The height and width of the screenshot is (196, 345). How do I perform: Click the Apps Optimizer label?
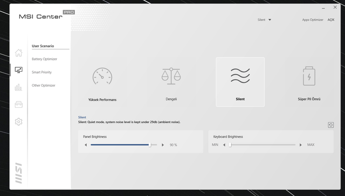tap(313, 20)
